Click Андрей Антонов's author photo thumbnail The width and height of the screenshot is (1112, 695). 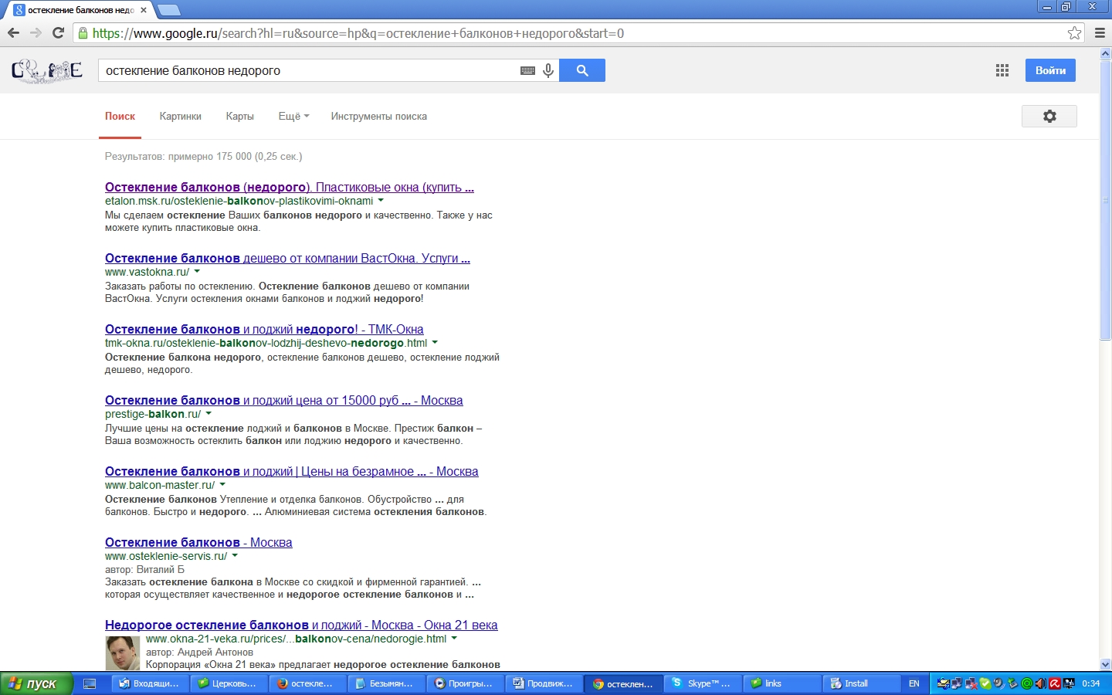(124, 653)
